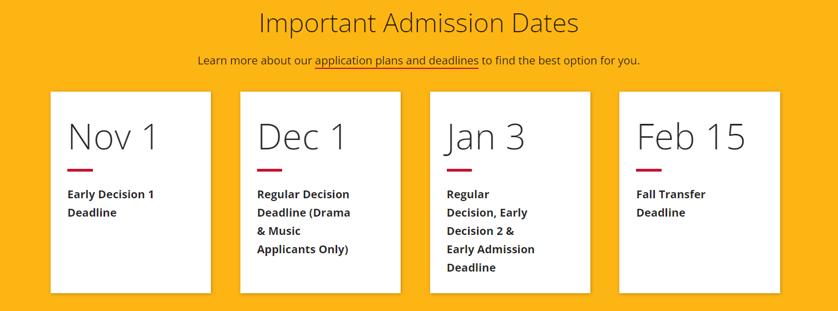Click the blank space below Early Decision 1 Deadline
838x311 pixels.
coord(130,255)
